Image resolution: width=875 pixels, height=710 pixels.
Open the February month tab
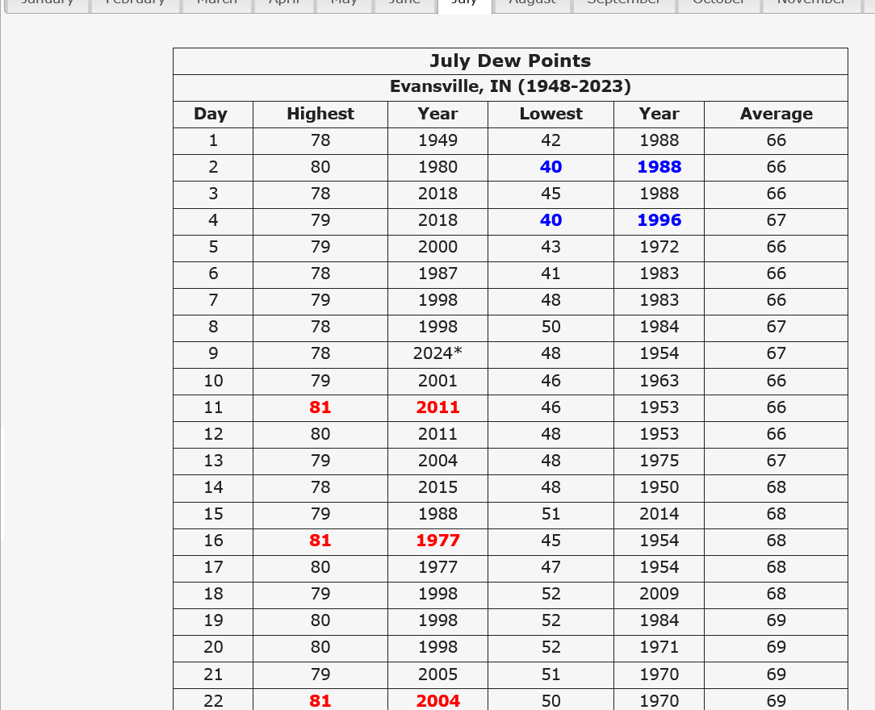[135, 5]
